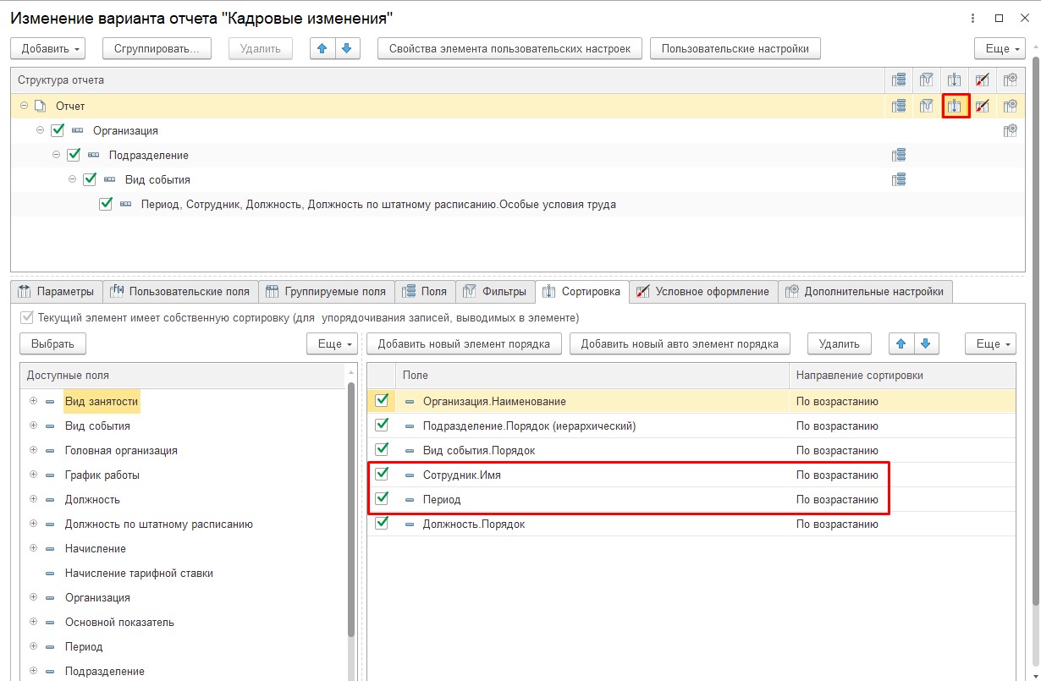Click the header column icon for additional settings
The width and height of the screenshot is (1041, 681).
point(1010,80)
